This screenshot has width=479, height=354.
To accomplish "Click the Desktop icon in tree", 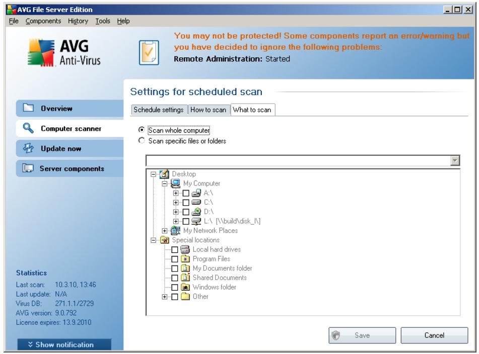I will coord(164,174).
